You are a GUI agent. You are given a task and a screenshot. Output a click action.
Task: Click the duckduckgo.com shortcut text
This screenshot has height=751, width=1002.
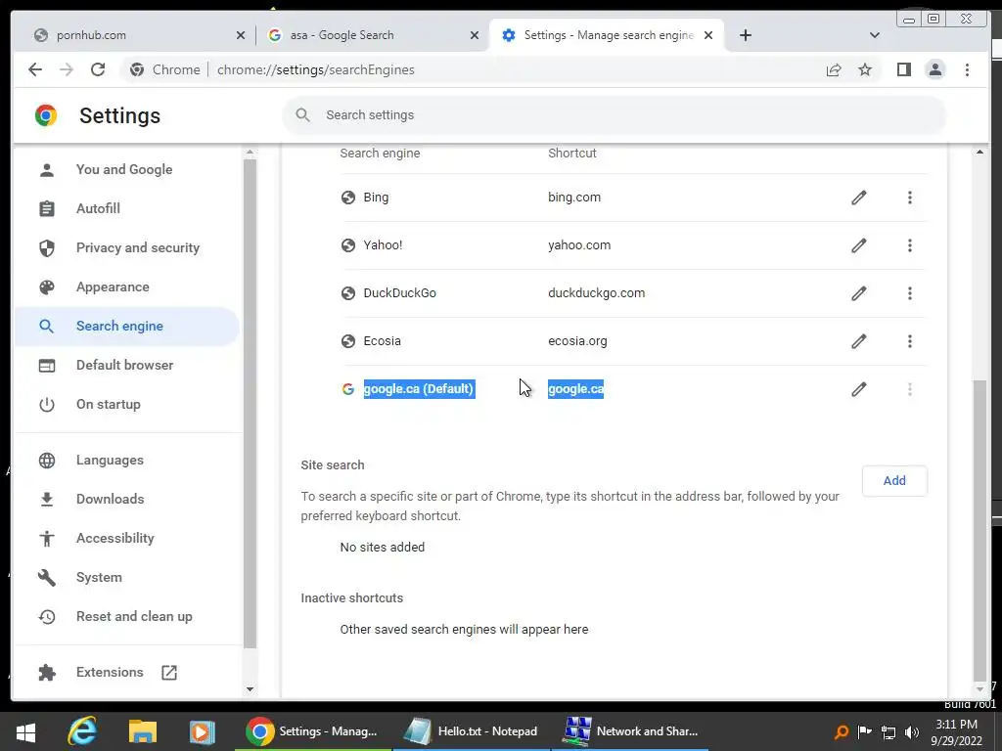point(596,293)
